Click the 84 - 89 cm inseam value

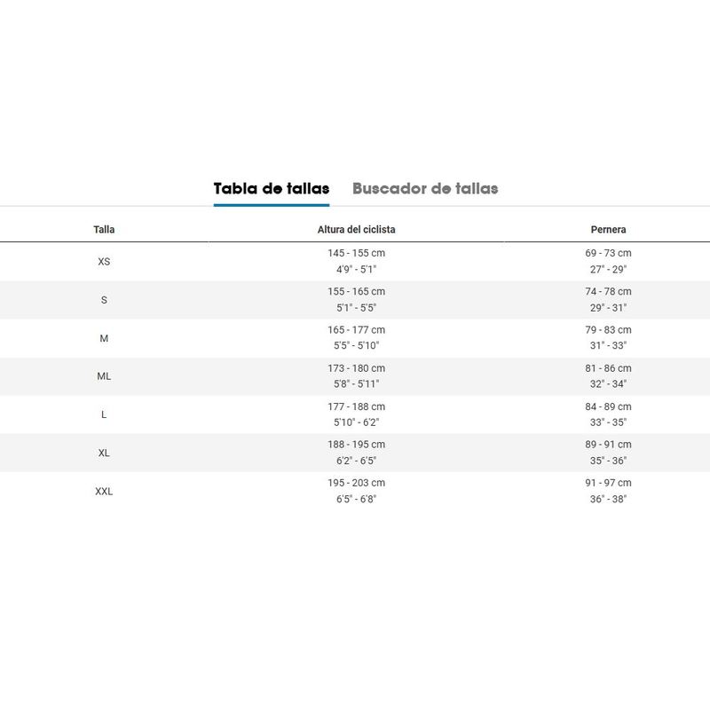pos(608,406)
